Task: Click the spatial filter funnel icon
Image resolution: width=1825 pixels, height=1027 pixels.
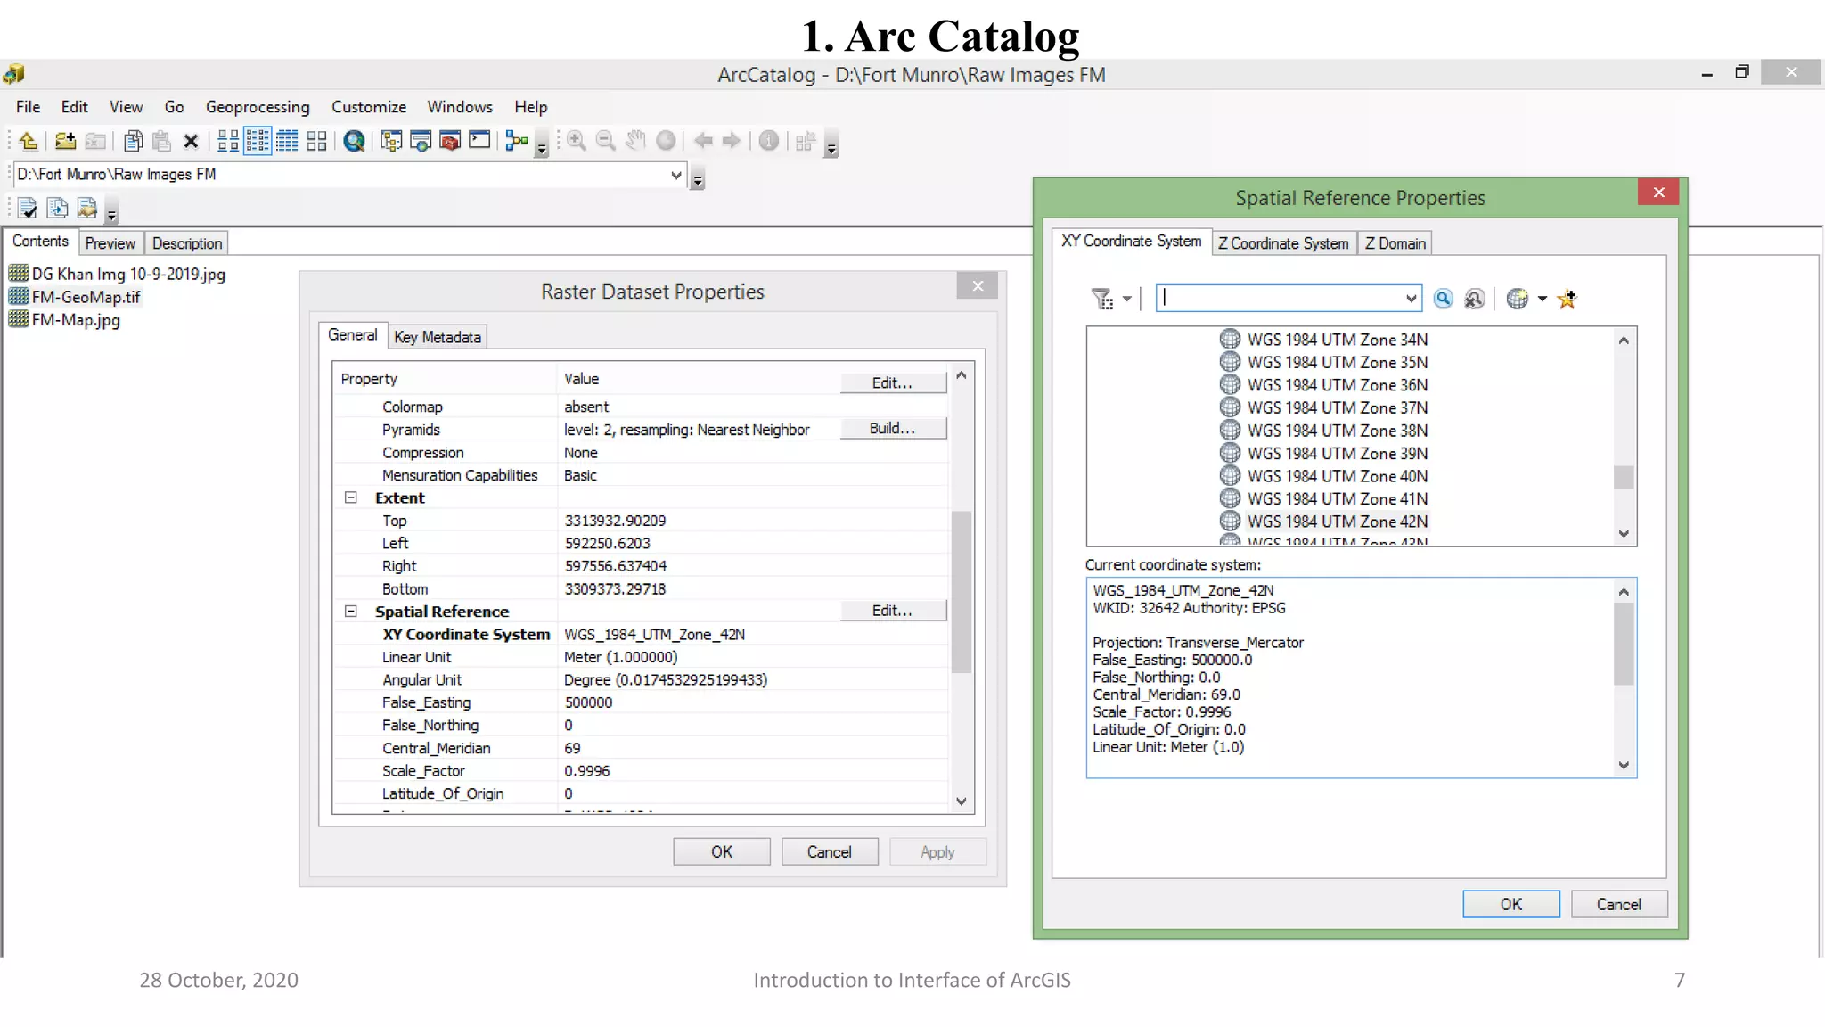Action: [1102, 299]
